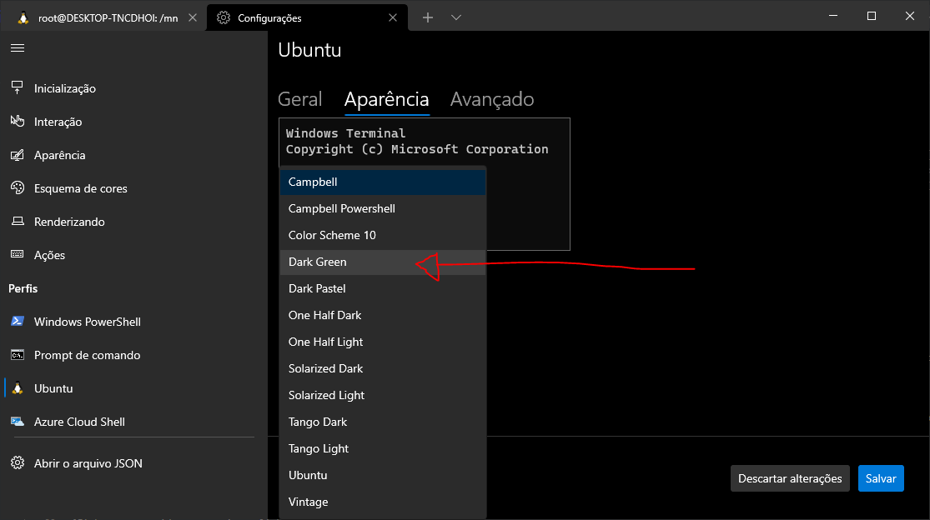Choose Vintage color scheme
Viewport: 930px width, 520px height.
[383, 502]
